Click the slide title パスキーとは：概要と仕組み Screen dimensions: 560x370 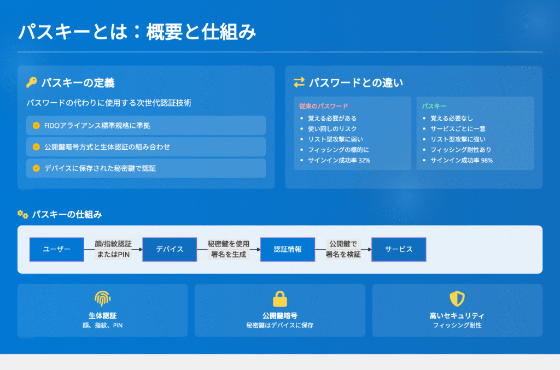click(x=137, y=32)
